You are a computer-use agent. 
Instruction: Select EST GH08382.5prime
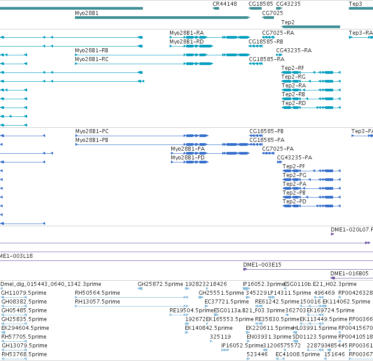[x=14, y=306]
